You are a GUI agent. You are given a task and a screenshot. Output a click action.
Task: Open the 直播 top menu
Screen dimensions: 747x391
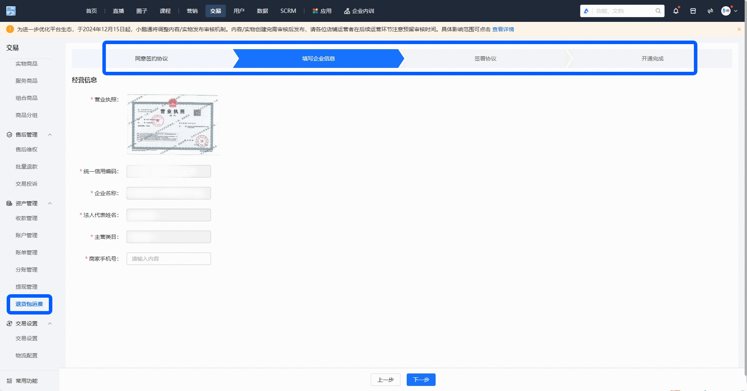pyautogui.click(x=118, y=11)
